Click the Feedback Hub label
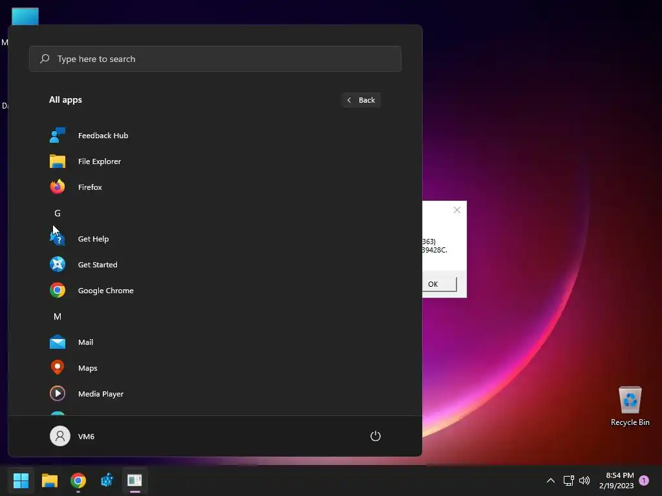Image resolution: width=662 pixels, height=496 pixels. pos(103,136)
